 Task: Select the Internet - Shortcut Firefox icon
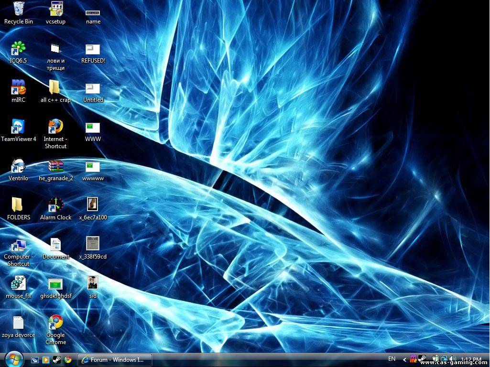point(55,127)
